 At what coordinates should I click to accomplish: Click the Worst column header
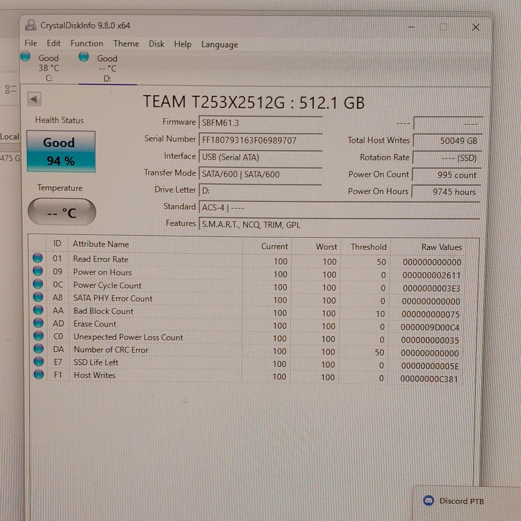pos(326,247)
